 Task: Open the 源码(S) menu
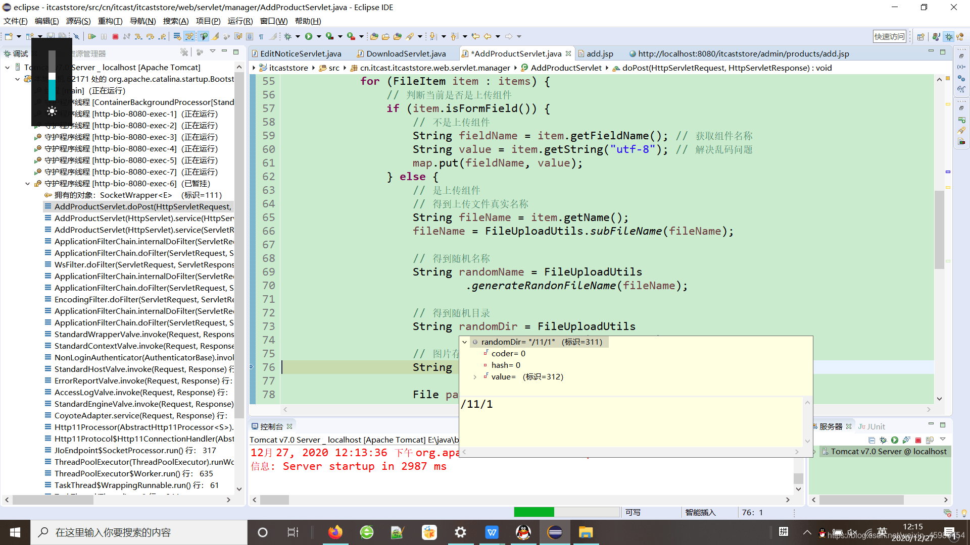pyautogui.click(x=78, y=21)
